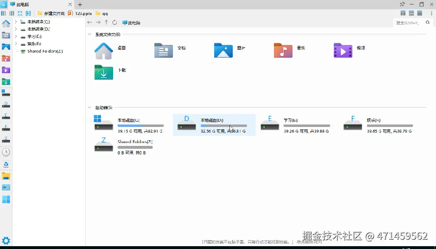Open the recycle bin icon in the sidebar
The width and height of the screenshot is (436, 249).
(x=6, y=164)
